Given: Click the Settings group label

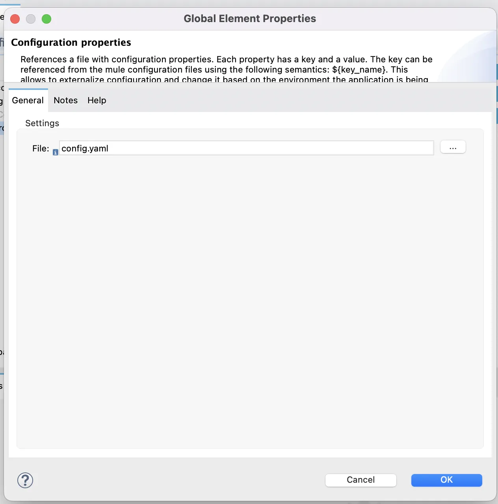Looking at the screenshot, I should click(42, 123).
